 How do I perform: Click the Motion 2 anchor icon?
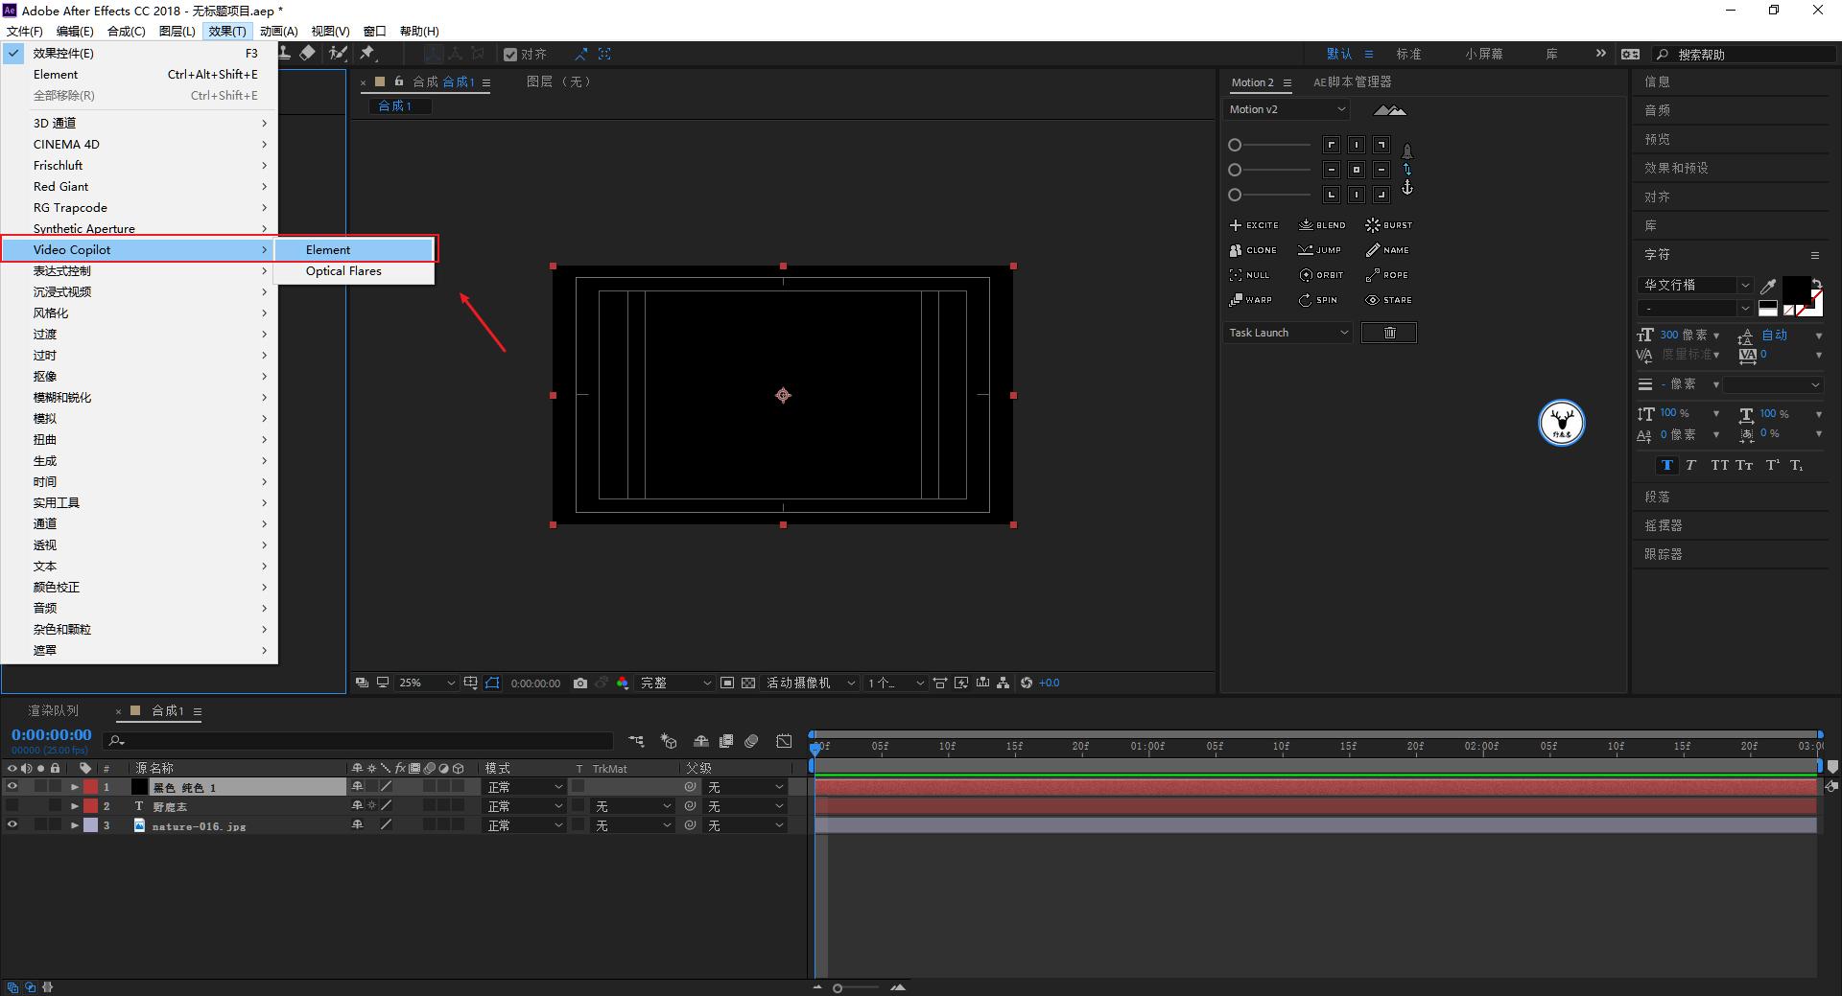click(x=1407, y=189)
